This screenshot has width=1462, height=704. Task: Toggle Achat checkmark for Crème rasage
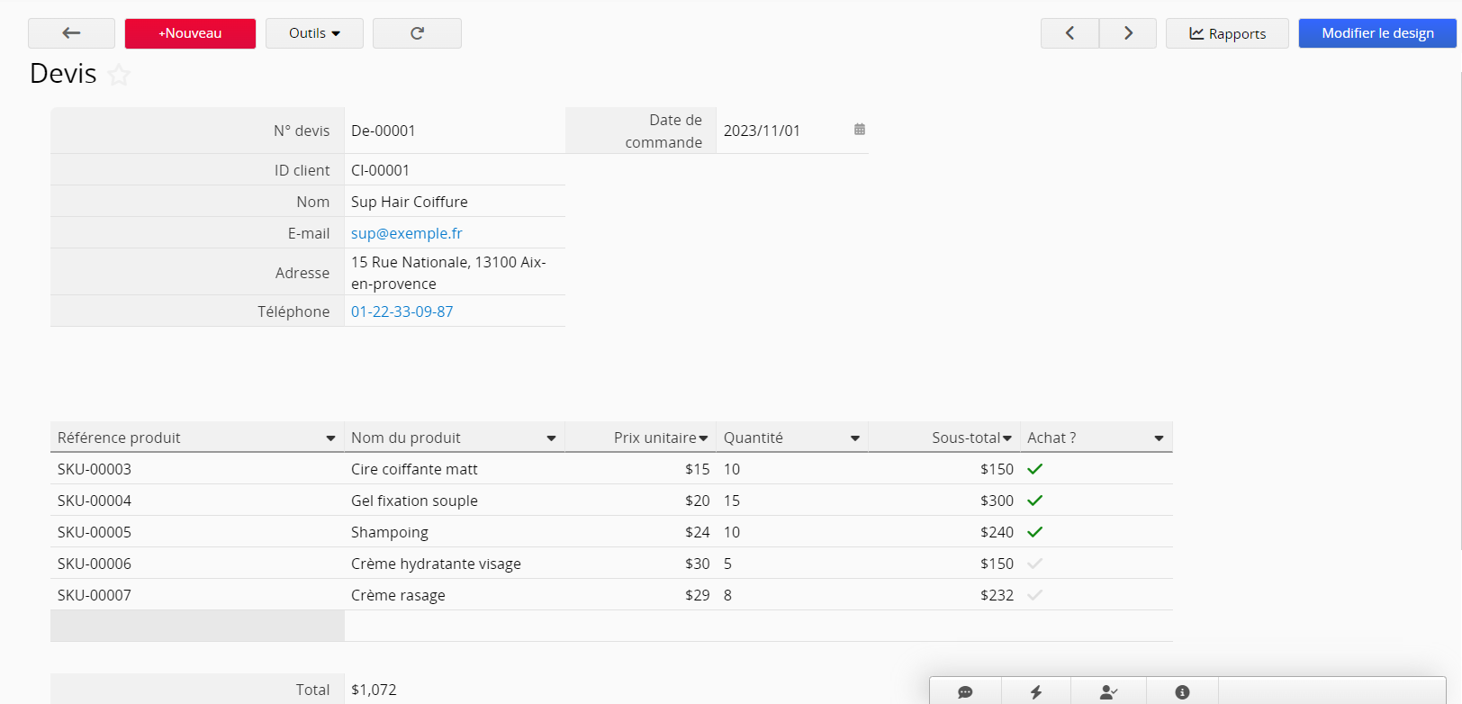(1035, 595)
